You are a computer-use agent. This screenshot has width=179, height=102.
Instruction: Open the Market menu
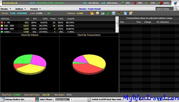(36, 9)
